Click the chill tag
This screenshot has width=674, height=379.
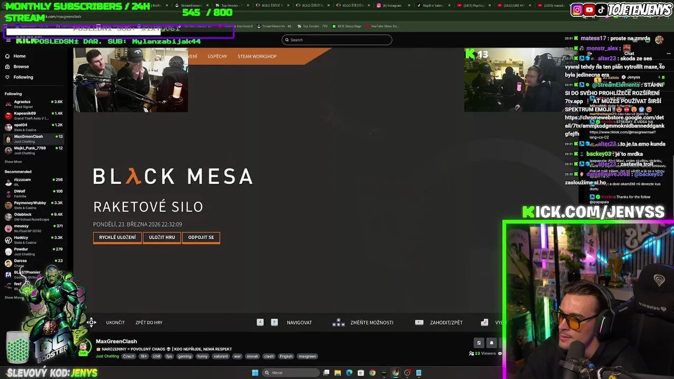coord(156,356)
